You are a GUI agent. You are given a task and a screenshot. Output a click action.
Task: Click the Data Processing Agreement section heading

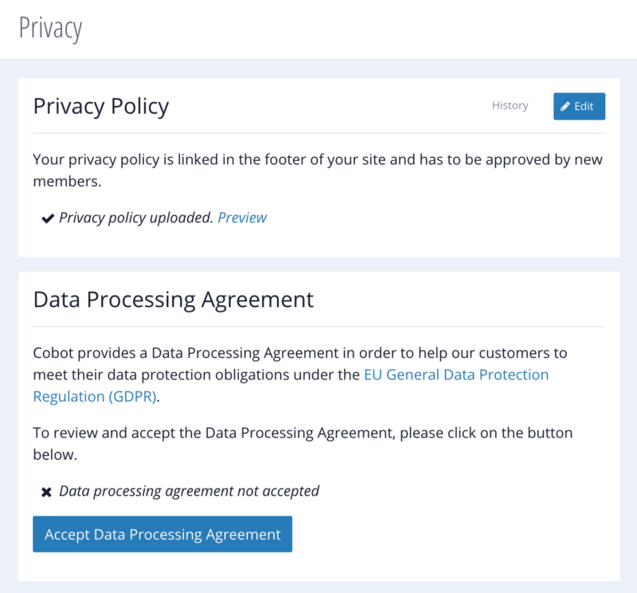click(x=174, y=300)
